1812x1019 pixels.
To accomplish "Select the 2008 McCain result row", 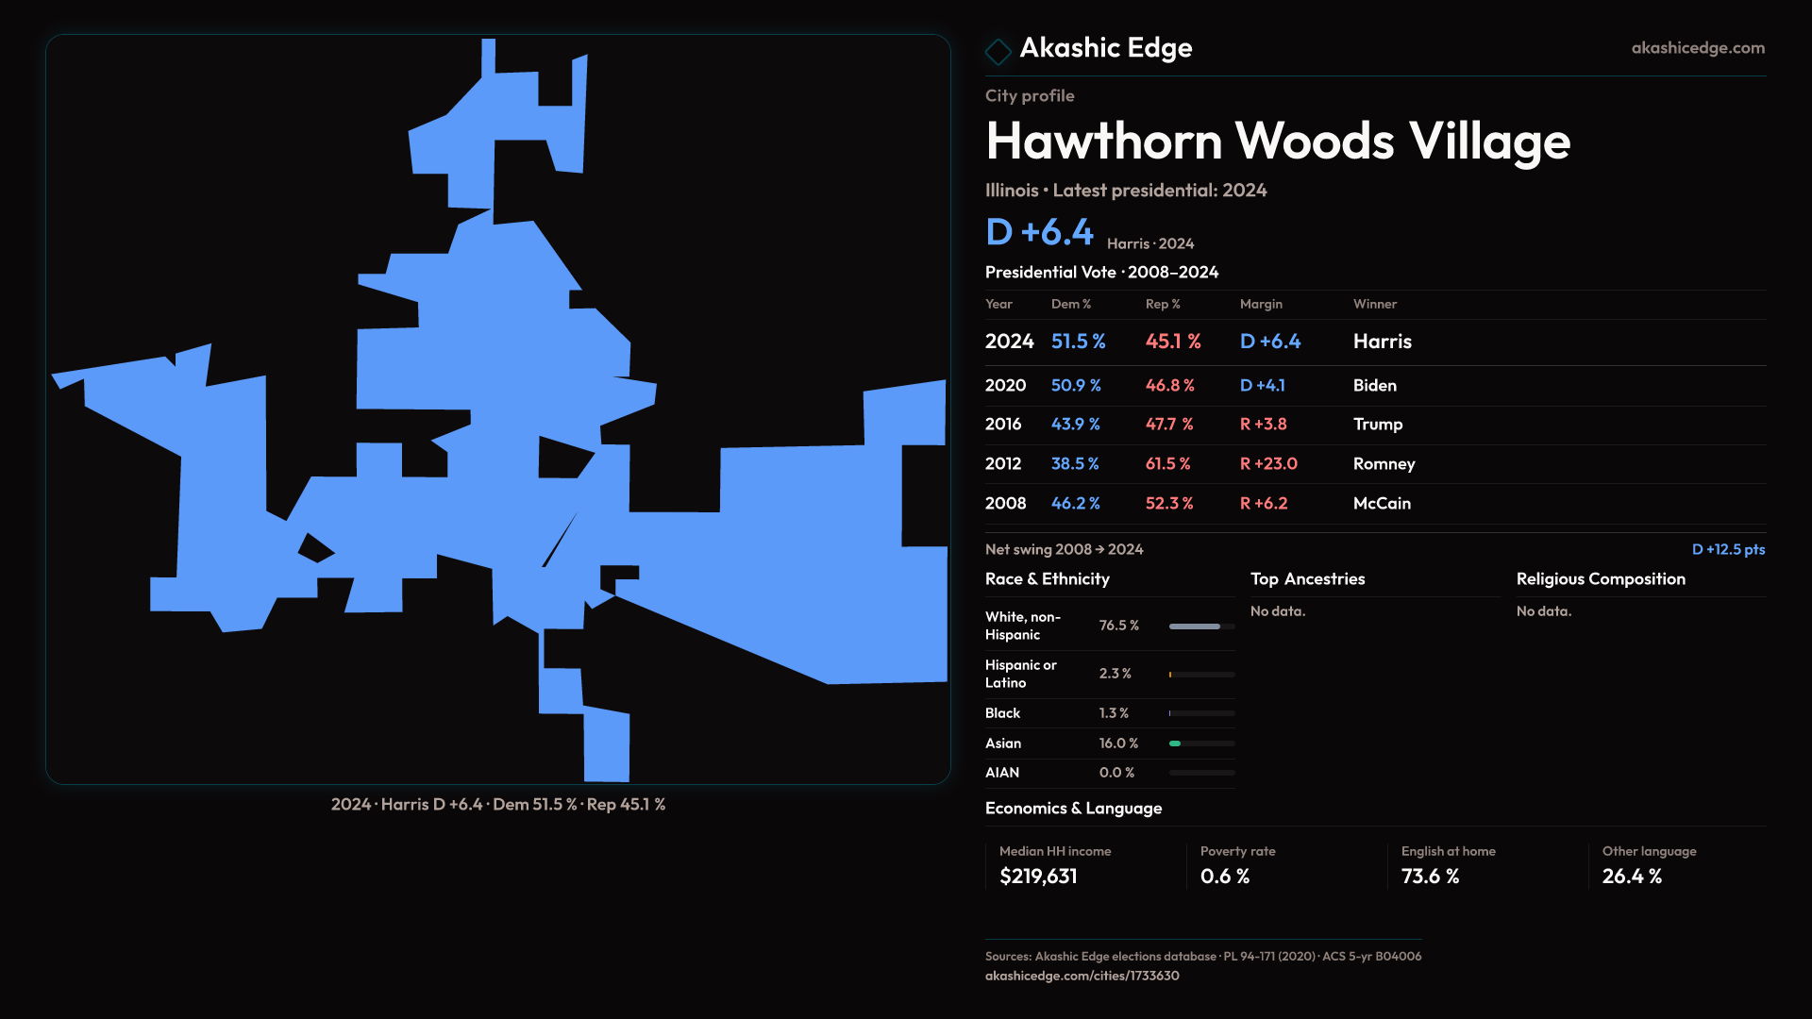I will pos(1374,504).
